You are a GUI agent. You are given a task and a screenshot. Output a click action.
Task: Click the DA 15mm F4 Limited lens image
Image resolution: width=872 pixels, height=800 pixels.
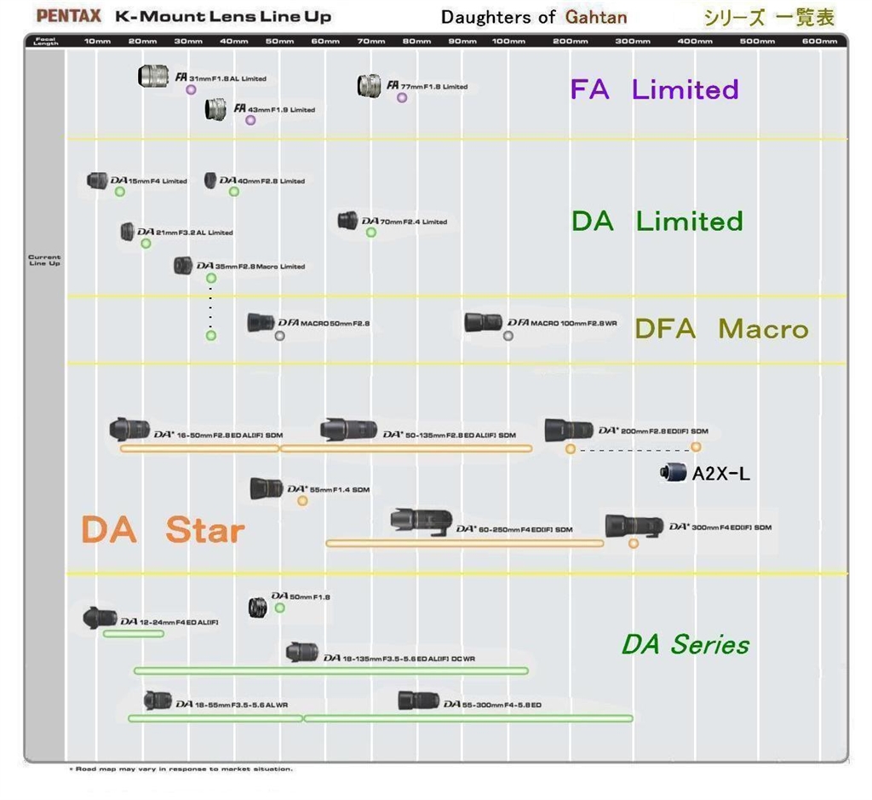tap(97, 181)
